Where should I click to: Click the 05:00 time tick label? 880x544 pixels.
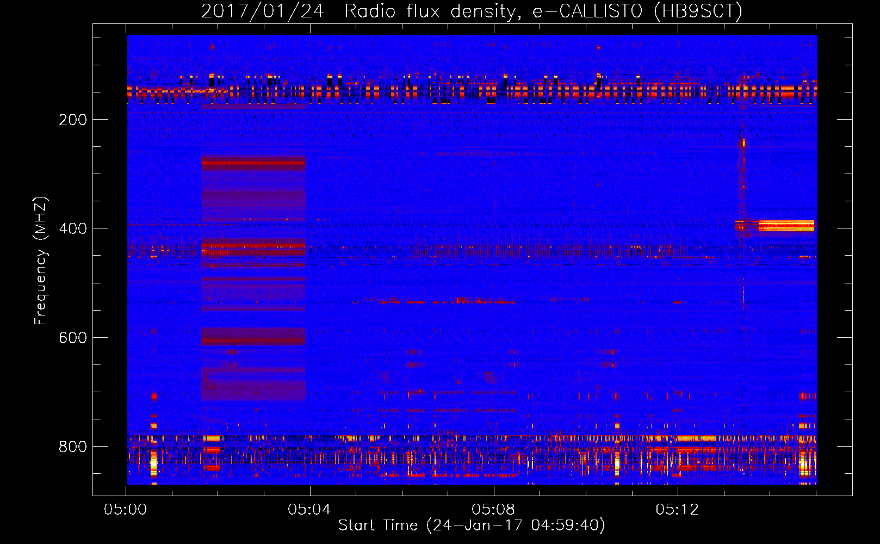(126, 510)
